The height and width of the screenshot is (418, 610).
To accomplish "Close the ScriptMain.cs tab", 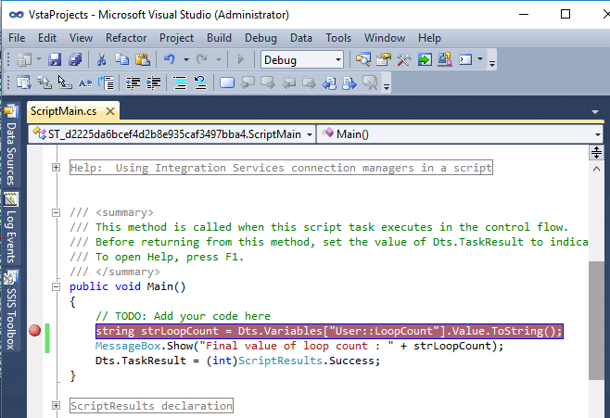I will click(x=109, y=111).
